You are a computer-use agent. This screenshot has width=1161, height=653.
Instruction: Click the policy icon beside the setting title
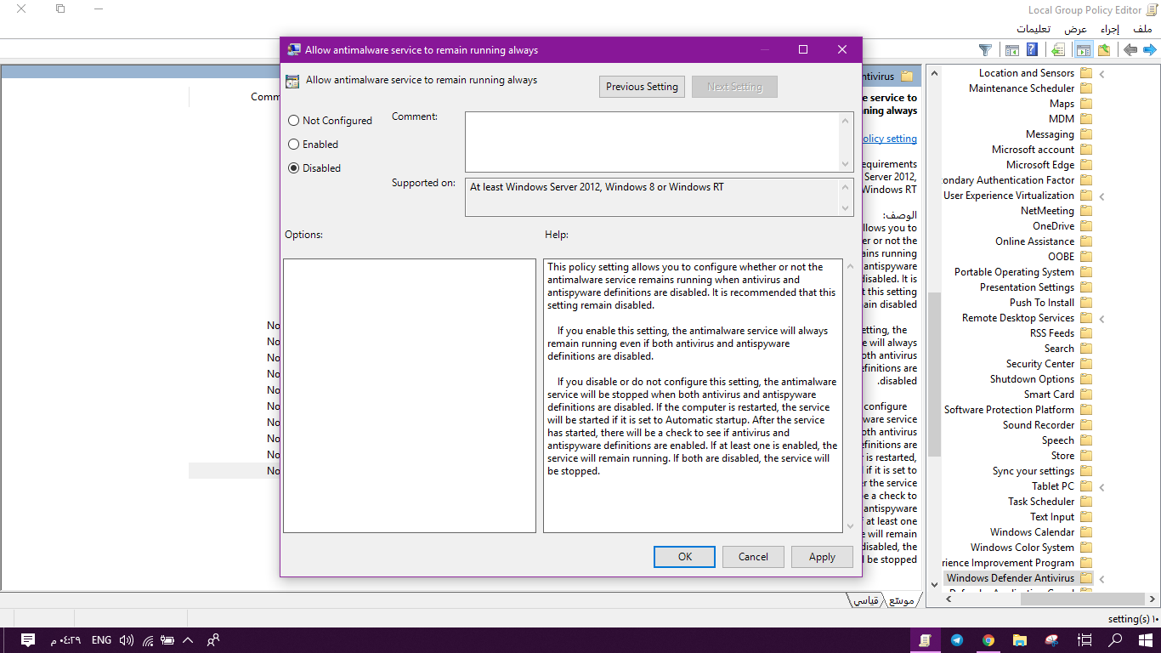coord(292,82)
